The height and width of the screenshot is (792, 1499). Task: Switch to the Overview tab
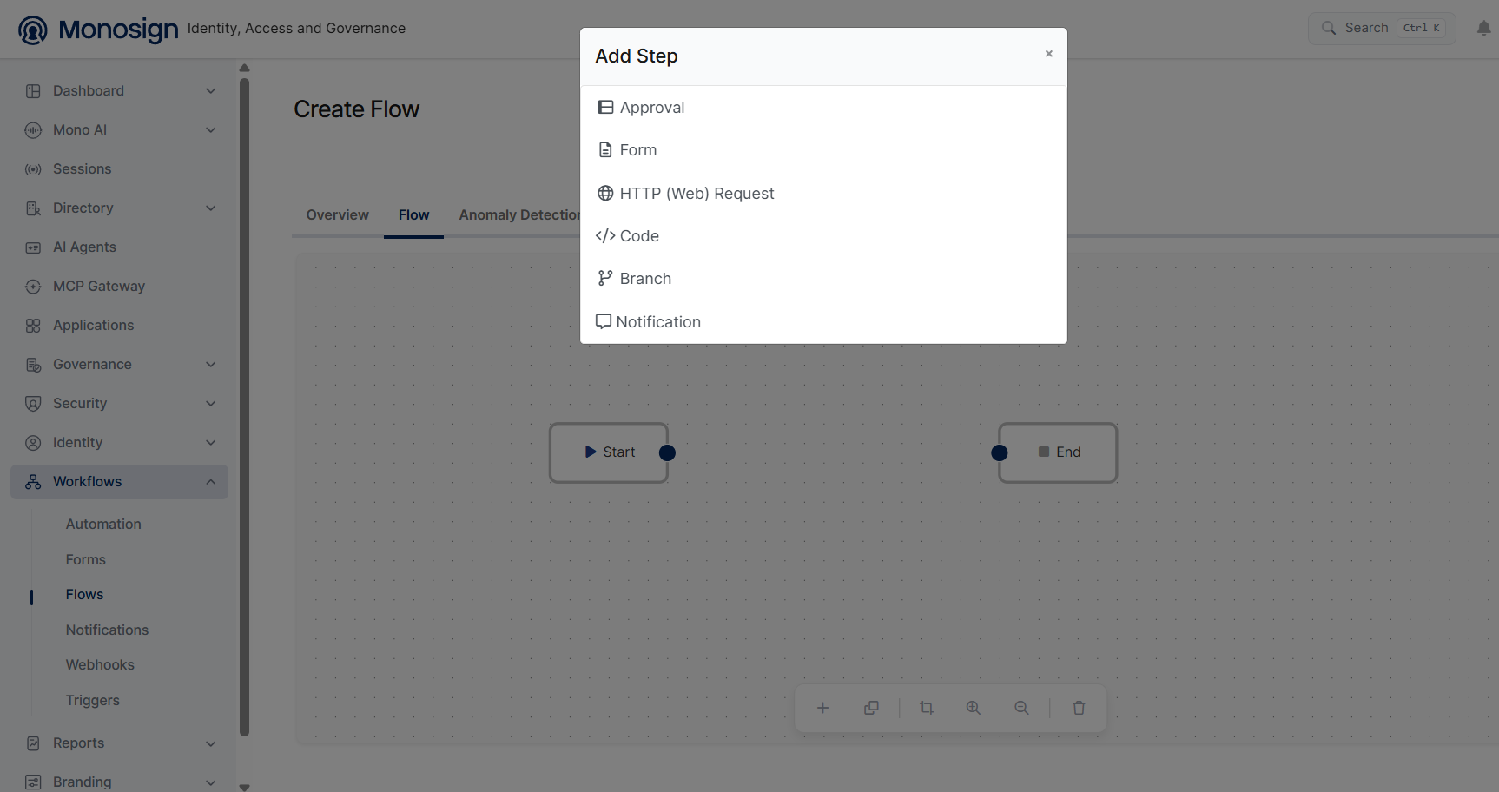tap(338, 215)
